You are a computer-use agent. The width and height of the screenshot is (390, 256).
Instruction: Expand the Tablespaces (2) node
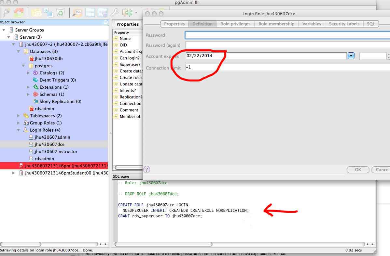pos(19,116)
